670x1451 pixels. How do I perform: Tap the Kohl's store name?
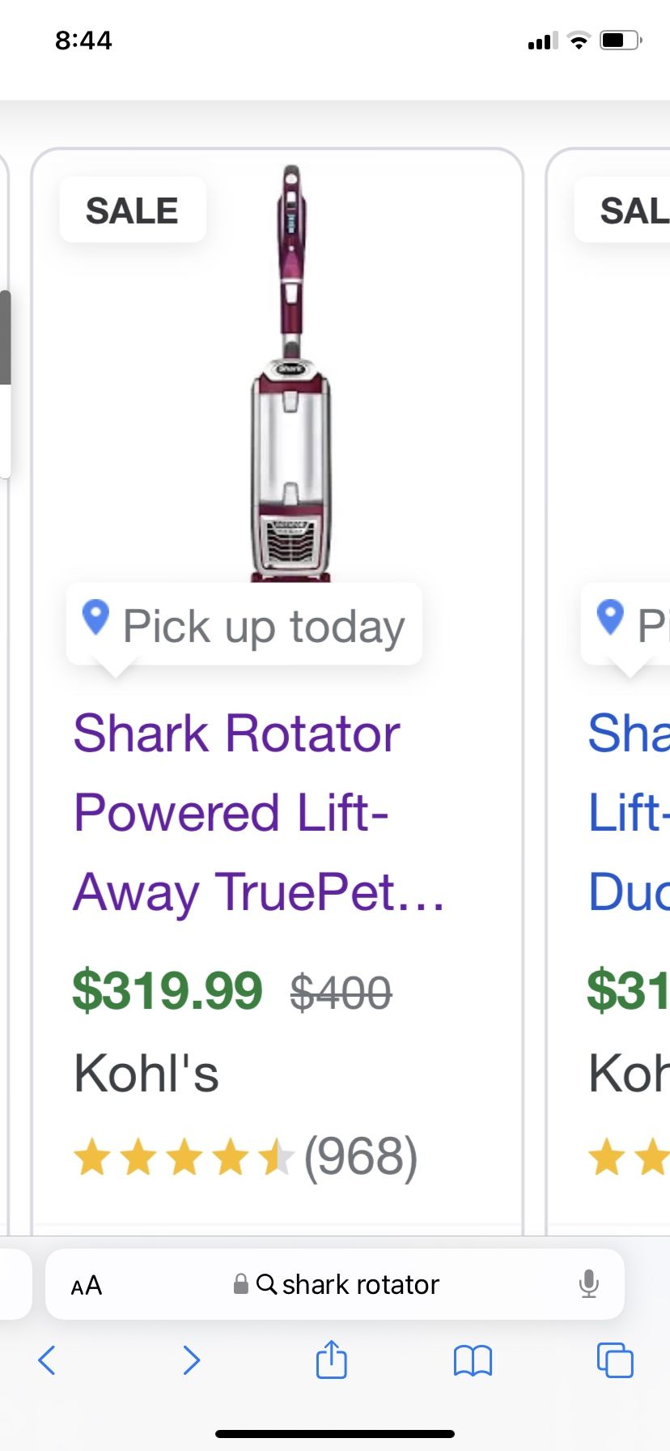tap(146, 1074)
